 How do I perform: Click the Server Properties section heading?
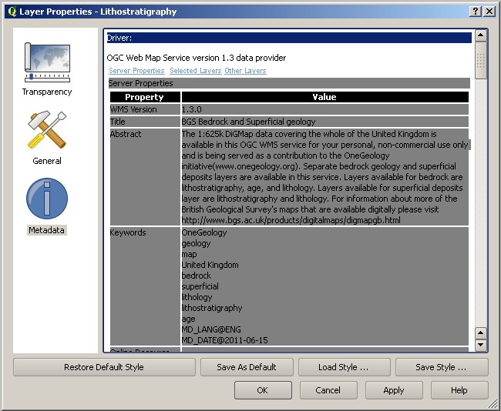[x=289, y=83]
